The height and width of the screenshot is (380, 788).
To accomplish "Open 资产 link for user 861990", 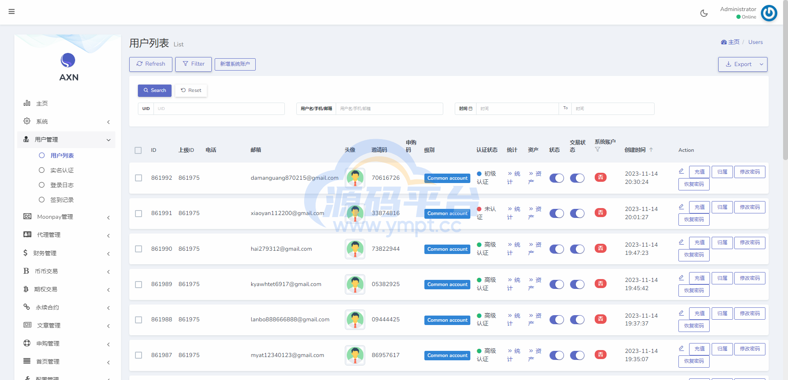I will pos(535,249).
